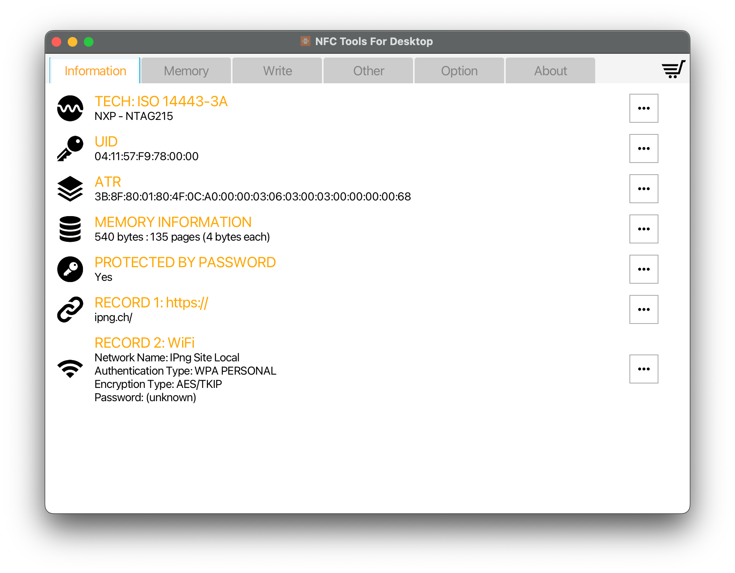Click the password protection key circle icon
The height and width of the screenshot is (573, 735).
(x=70, y=269)
